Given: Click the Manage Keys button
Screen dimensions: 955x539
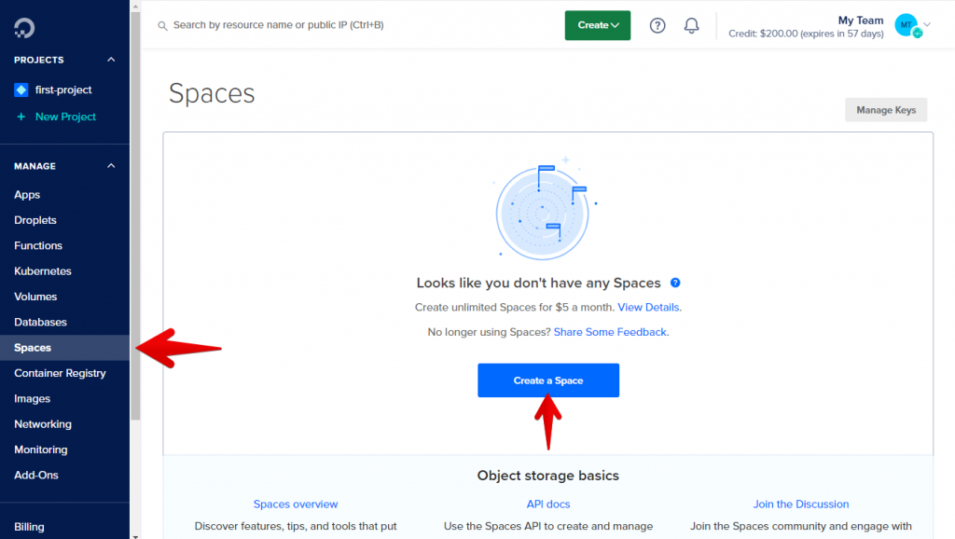Looking at the screenshot, I should [885, 109].
